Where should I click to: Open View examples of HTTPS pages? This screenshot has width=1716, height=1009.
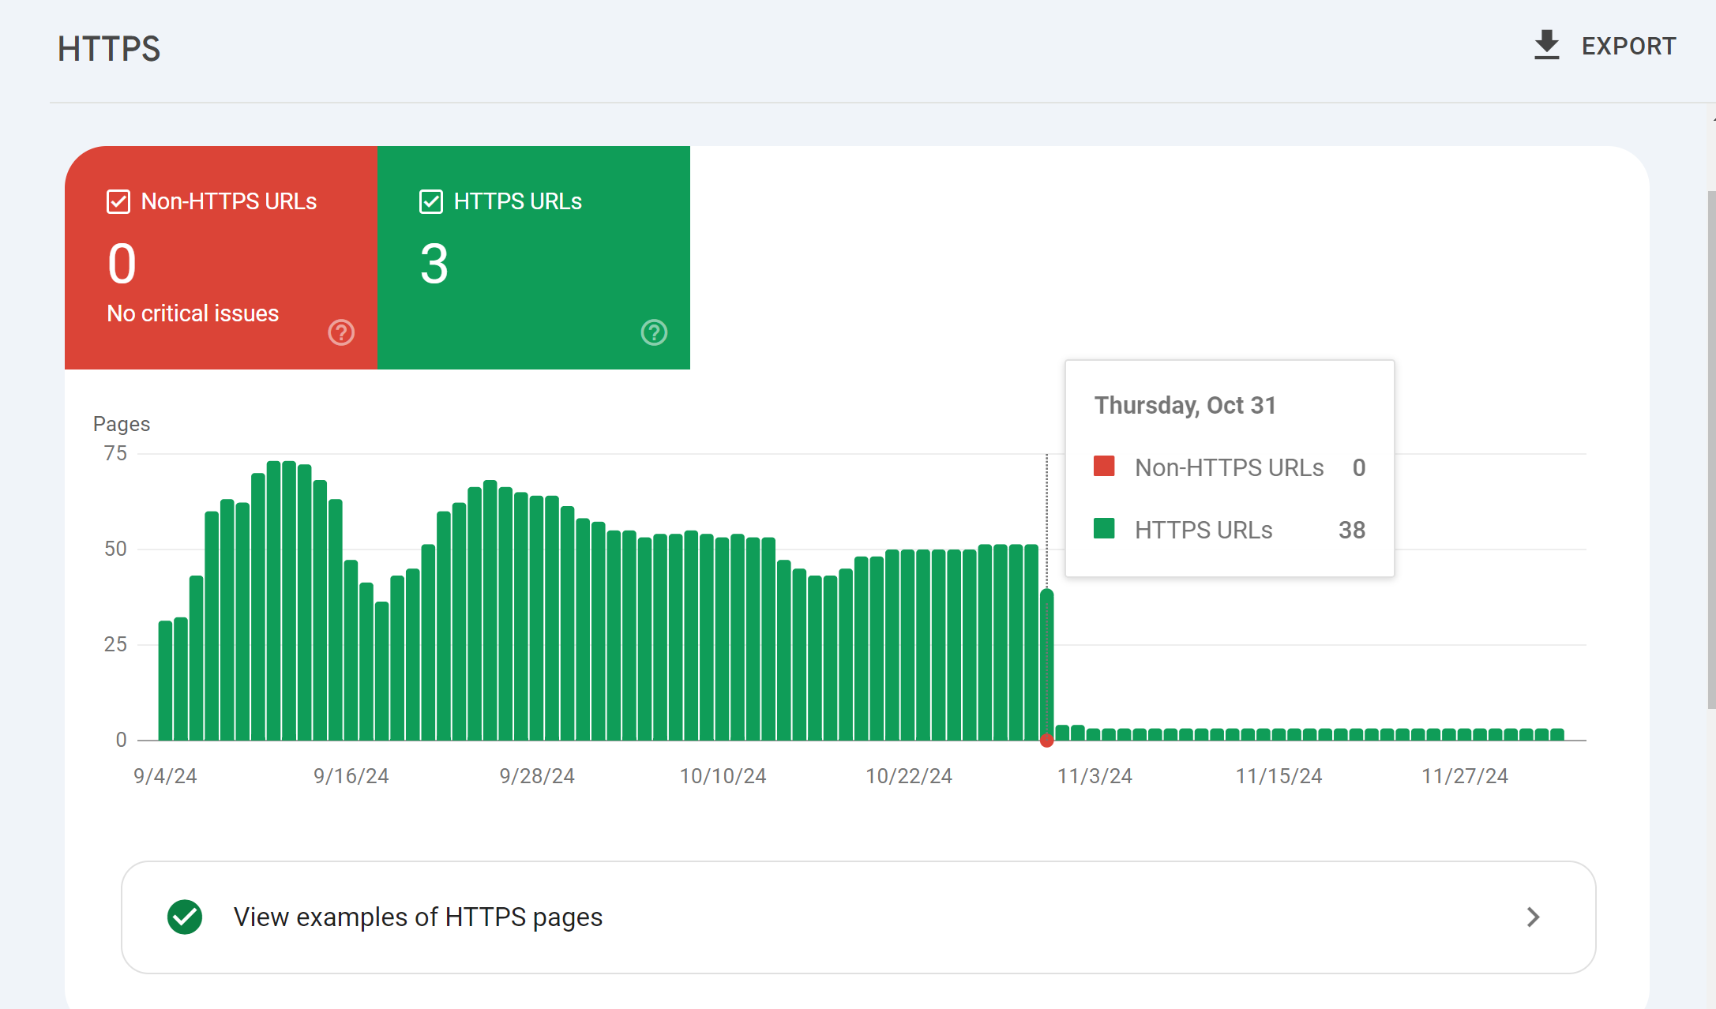(x=858, y=917)
